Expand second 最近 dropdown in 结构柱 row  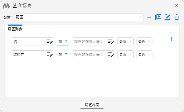click(144, 54)
